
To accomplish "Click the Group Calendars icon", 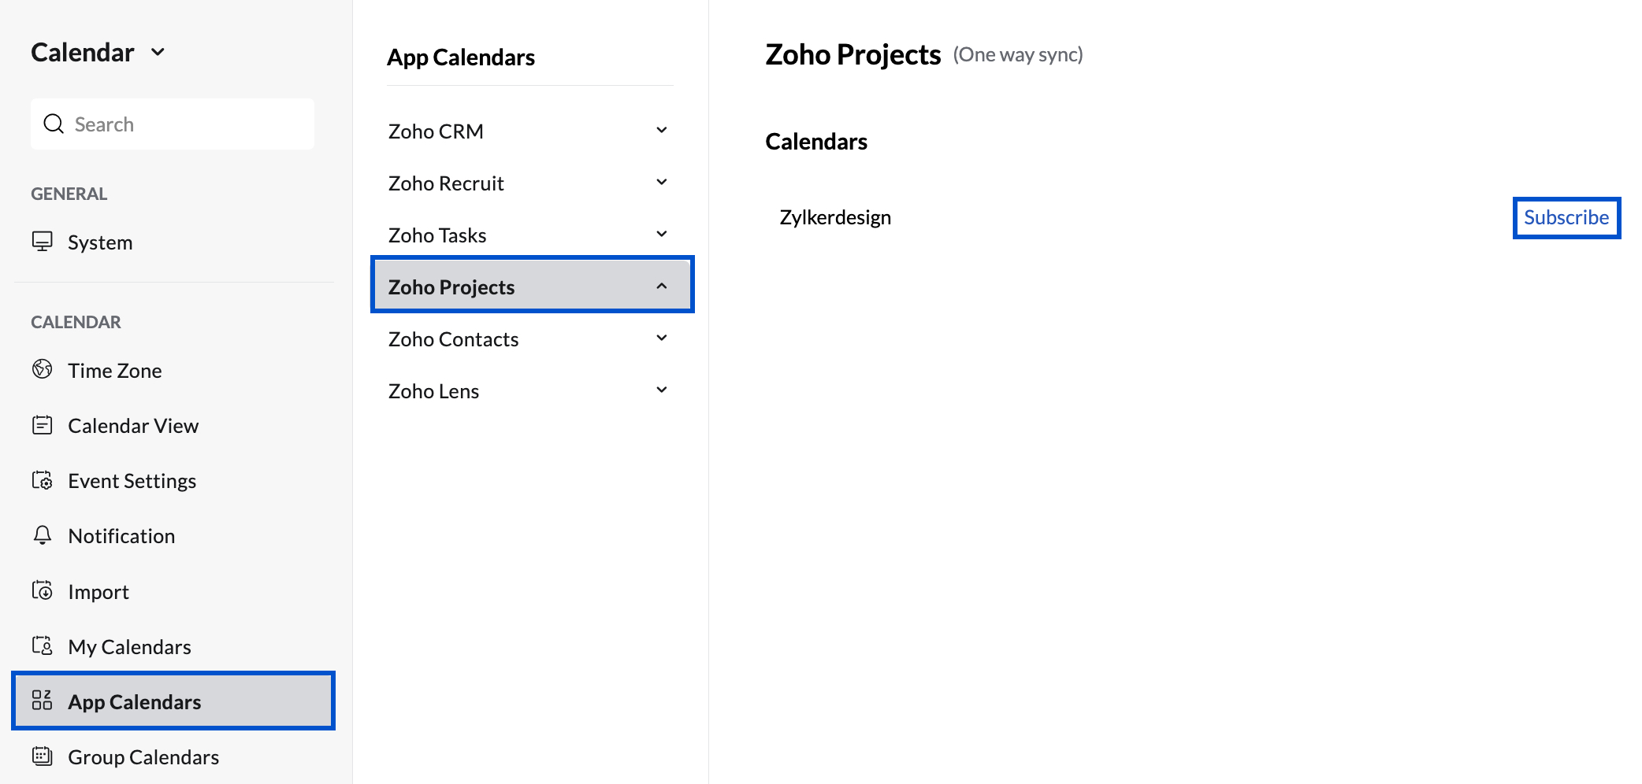I will click(x=43, y=756).
